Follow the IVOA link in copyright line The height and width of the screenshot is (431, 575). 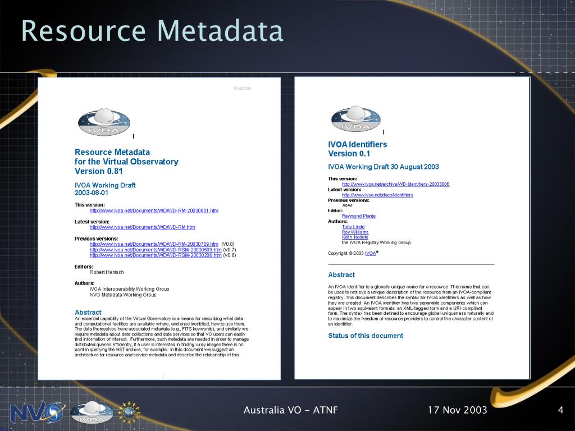pos(371,253)
